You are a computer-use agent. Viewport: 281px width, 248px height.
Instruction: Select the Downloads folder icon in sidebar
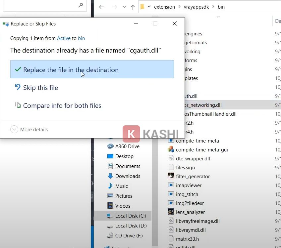[x=110, y=176]
